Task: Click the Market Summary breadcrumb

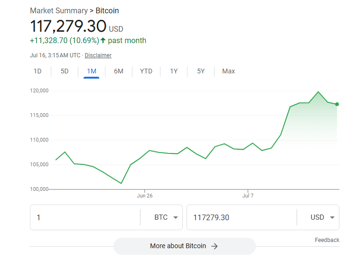Action: [x=59, y=10]
